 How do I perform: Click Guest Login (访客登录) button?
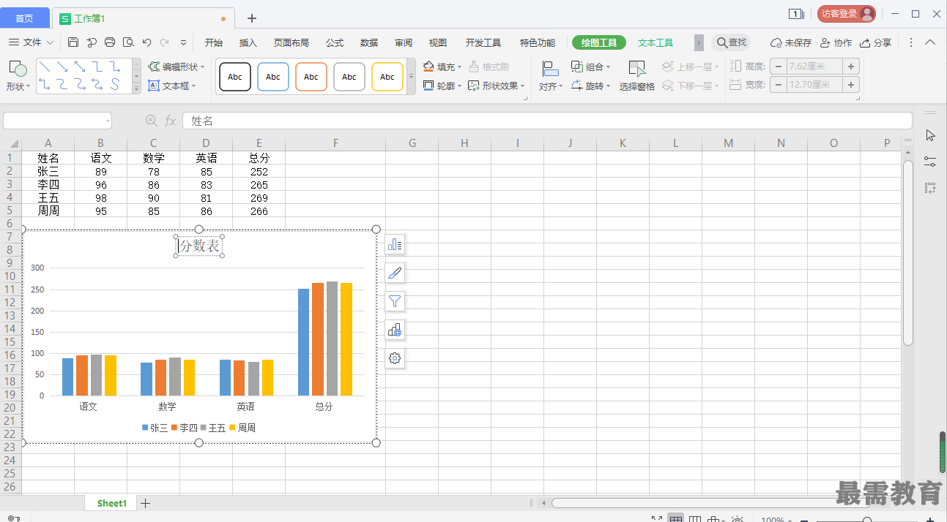point(847,14)
